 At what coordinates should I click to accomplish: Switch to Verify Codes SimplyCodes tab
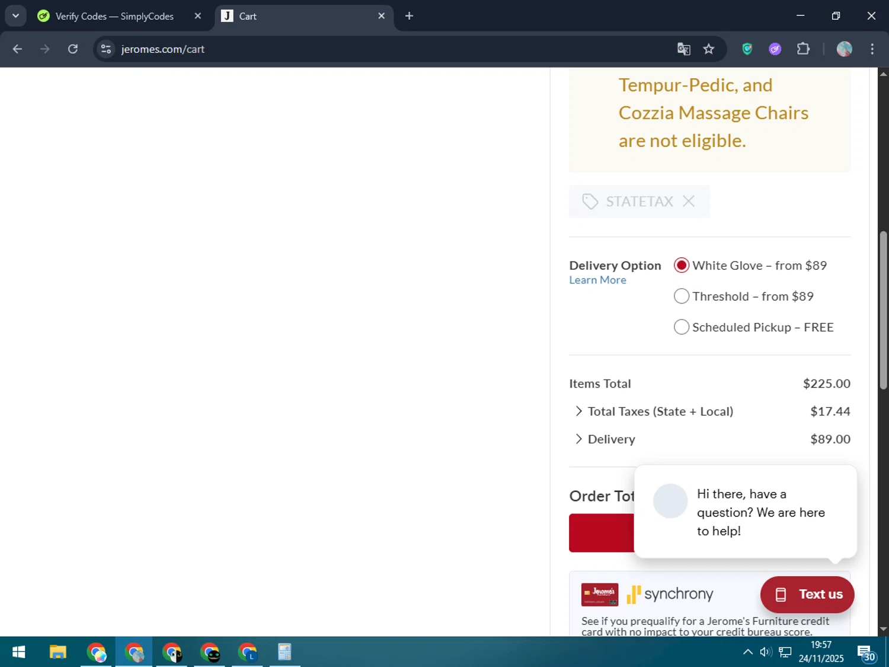coord(114,17)
